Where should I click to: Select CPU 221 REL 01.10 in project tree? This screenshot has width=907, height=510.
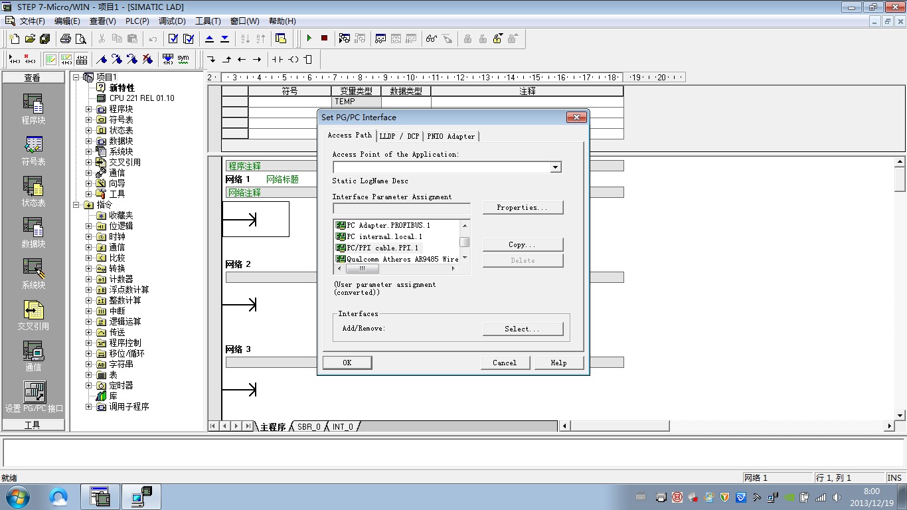click(x=141, y=98)
